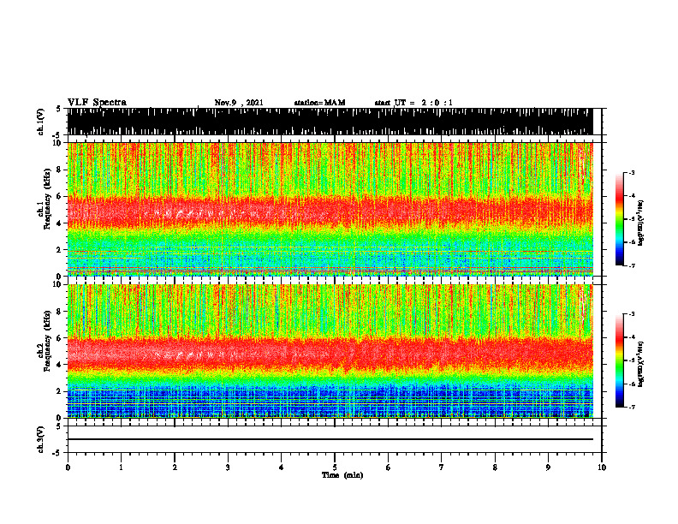Viewport: 678px width, 524px height.
Task: Select the ch.2 spectrogram color bar
Action: pos(619,360)
